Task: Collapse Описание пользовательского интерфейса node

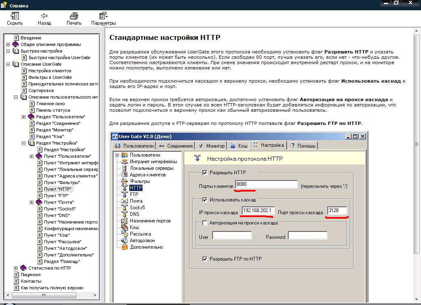Action: tap(16, 97)
